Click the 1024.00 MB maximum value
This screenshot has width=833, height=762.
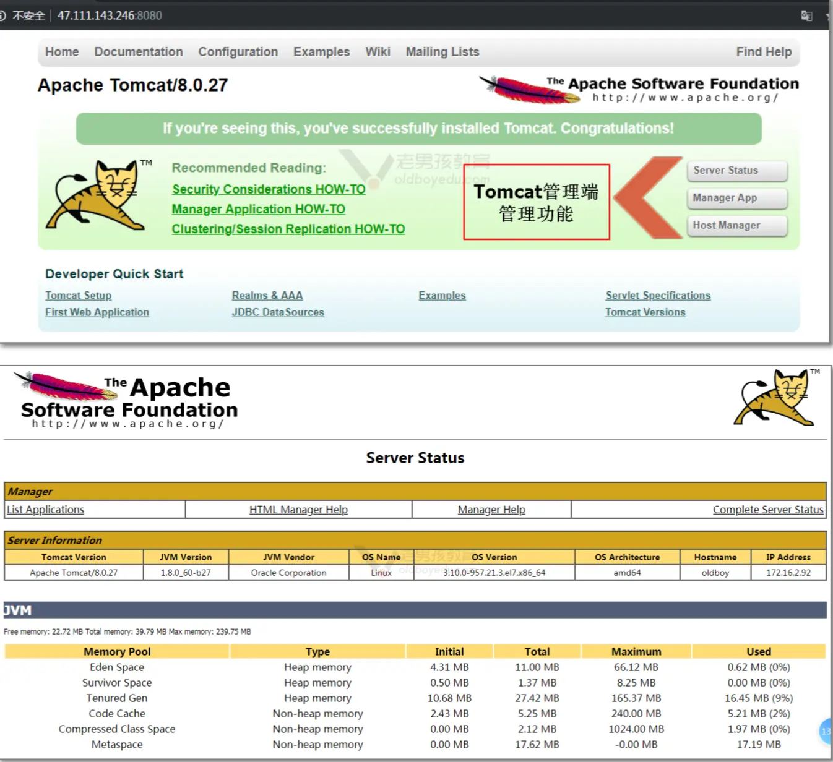click(x=636, y=729)
